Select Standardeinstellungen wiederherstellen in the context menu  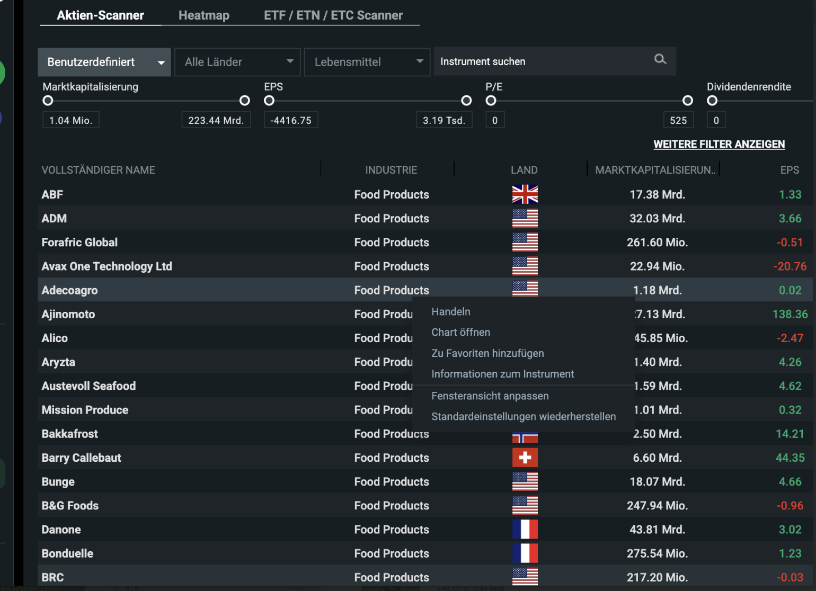(524, 417)
